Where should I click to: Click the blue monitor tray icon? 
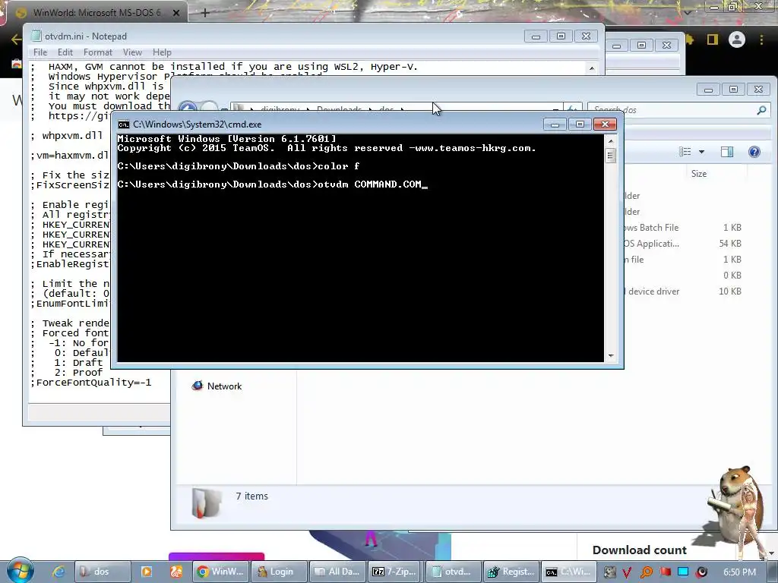tap(683, 572)
